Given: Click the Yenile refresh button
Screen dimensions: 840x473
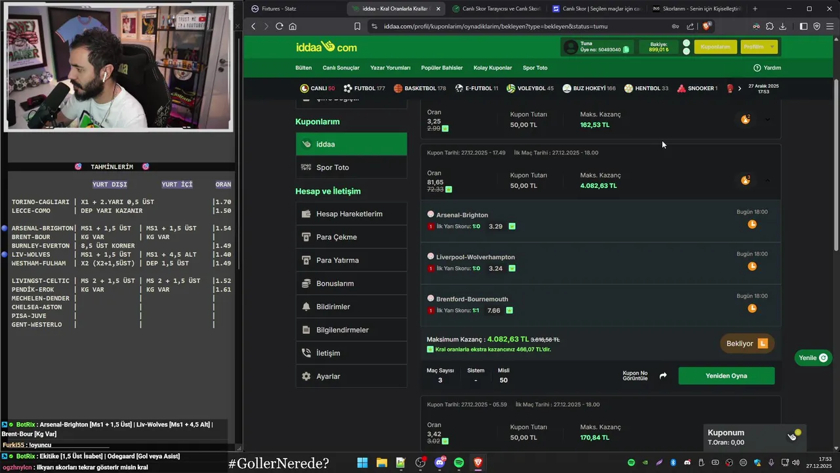Looking at the screenshot, I should (x=812, y=358).
